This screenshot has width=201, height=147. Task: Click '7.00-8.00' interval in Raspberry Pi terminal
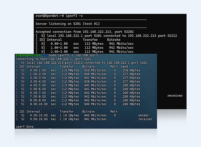click(38, 97)
